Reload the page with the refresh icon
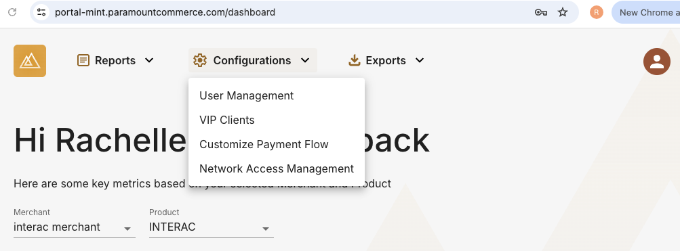This screenshot has width=680, height=251. point(12,12)
